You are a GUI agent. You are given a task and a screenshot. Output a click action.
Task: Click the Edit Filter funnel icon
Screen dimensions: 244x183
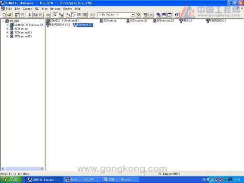[138, 15]
